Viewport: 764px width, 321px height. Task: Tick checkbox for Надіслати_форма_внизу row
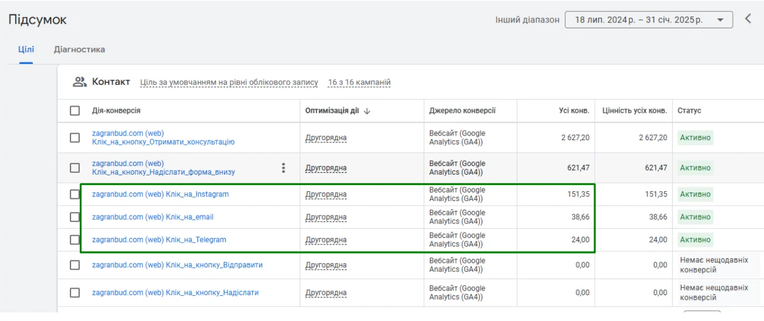74,168
